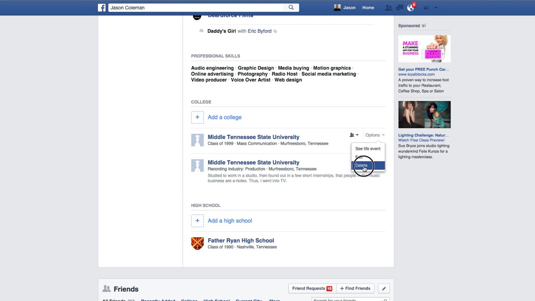Click the Media buying skill
This screenshot has height=301, width=535.
tap(293, 68)
